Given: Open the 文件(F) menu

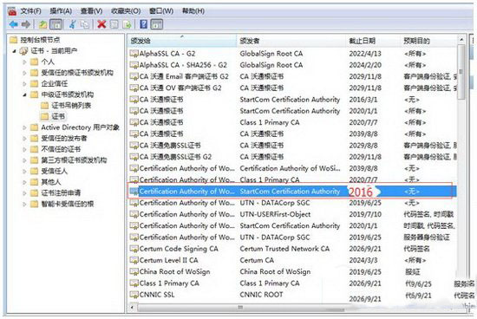Looking at the screenshot, I should pyautogui.click(x=30, y=11).
